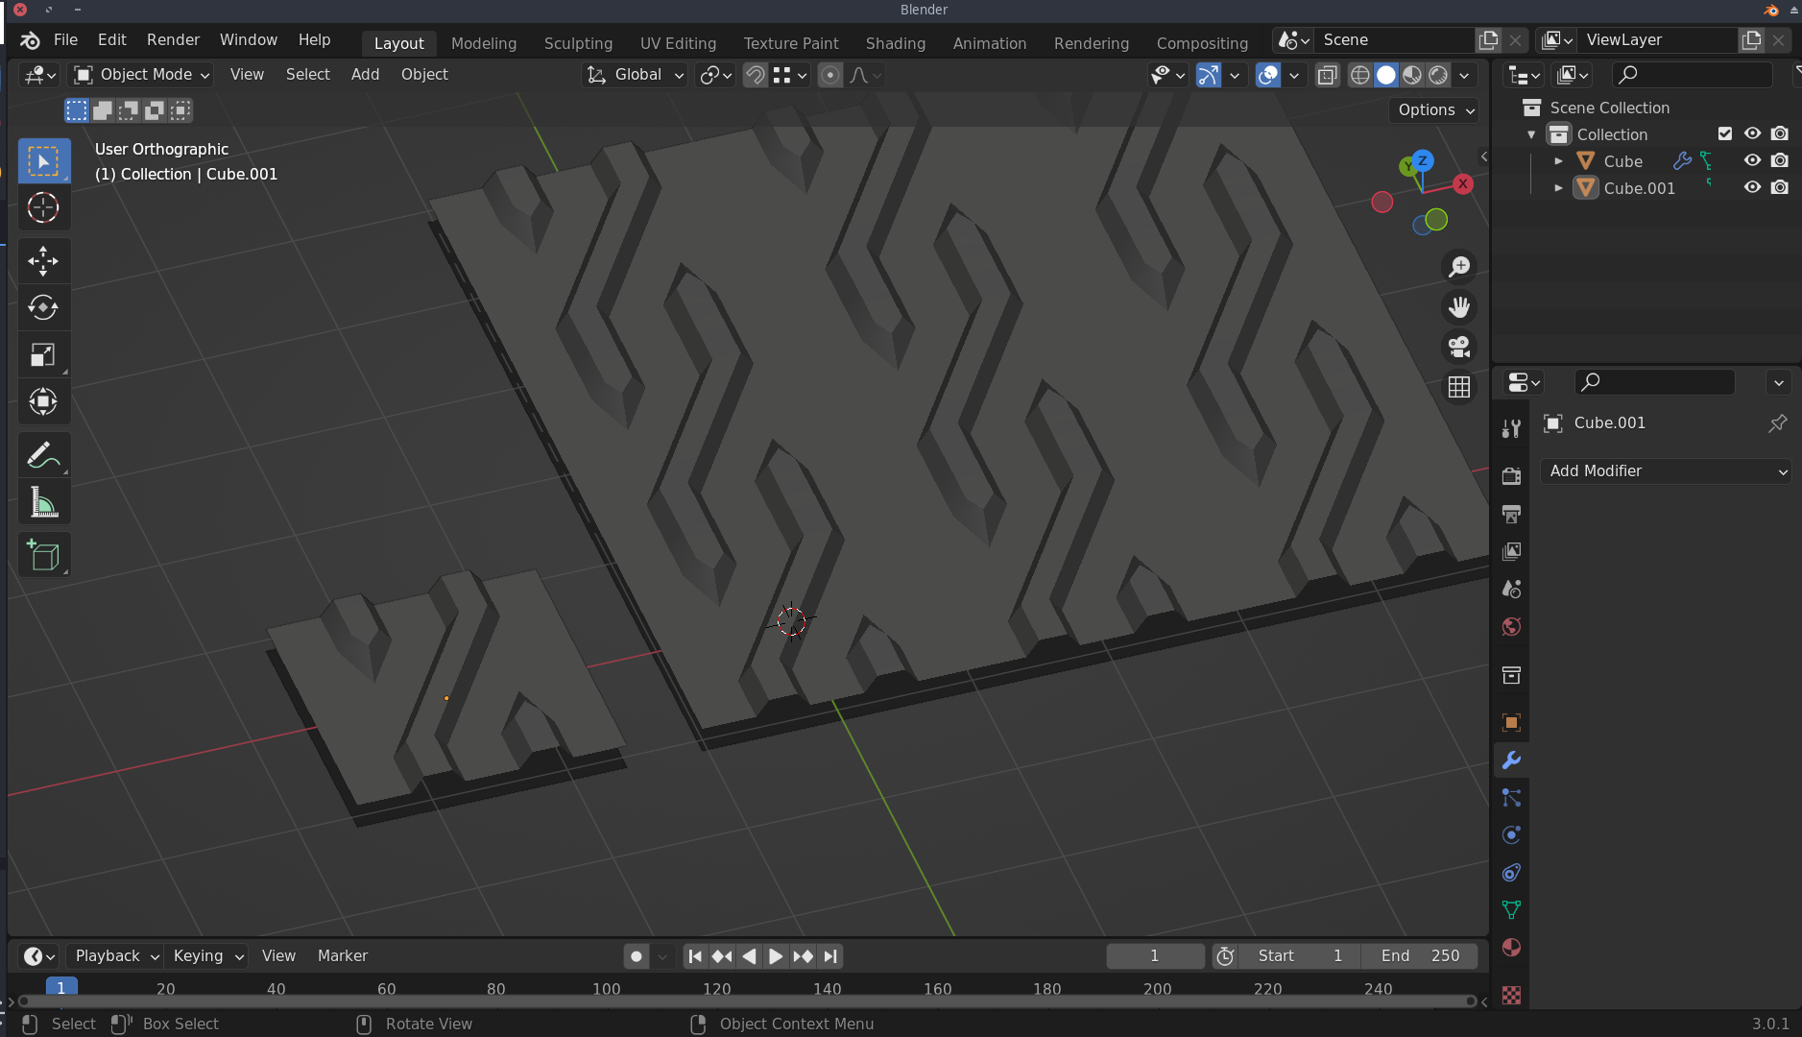Open the Physics properties tab
The width and height of the screenshot is (1802, 1037).
pyautogui.click(x=1511, y=834)
